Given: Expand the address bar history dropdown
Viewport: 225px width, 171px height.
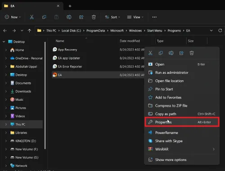Looking at the screenshot, I should tap(211, 31).
